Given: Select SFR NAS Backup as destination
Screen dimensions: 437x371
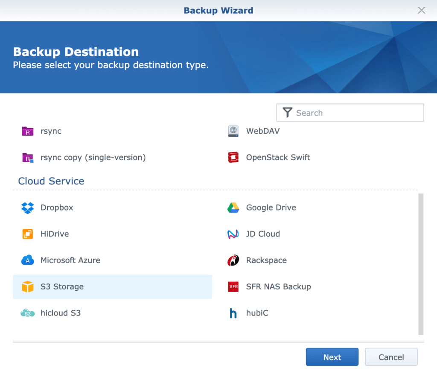Looking at the screenshot, I should (278, 287).
